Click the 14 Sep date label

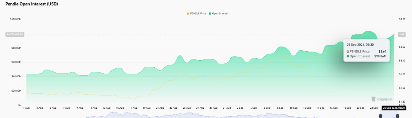[320, 108]
